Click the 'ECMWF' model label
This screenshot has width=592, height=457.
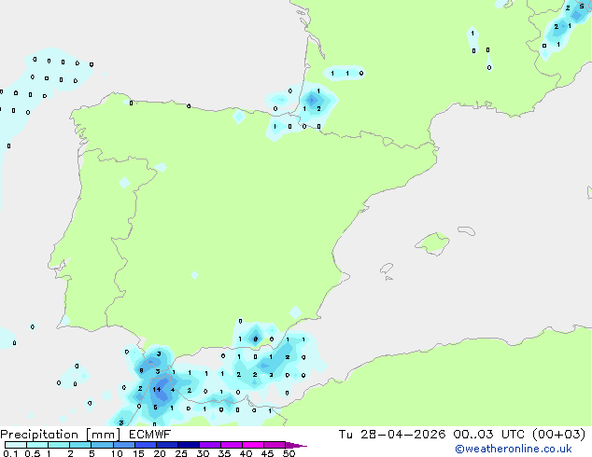tap(149, 435)
